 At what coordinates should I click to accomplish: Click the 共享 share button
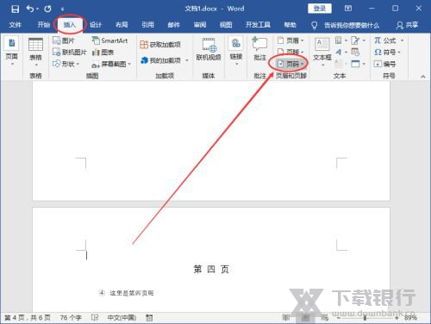click(x=407, y=25)
